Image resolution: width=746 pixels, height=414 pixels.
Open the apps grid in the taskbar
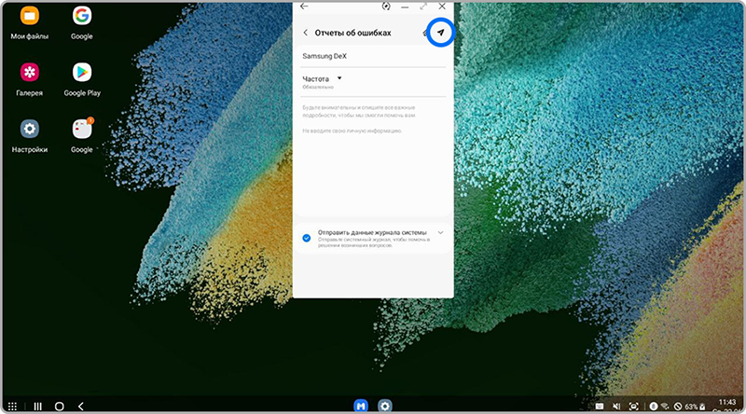pos(12,406)
